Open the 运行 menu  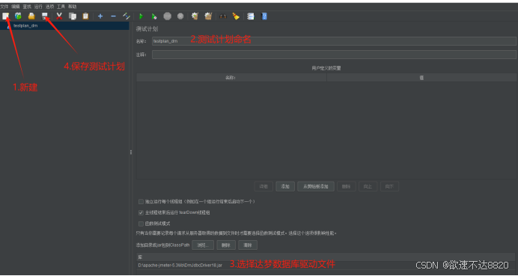(38, 7)
